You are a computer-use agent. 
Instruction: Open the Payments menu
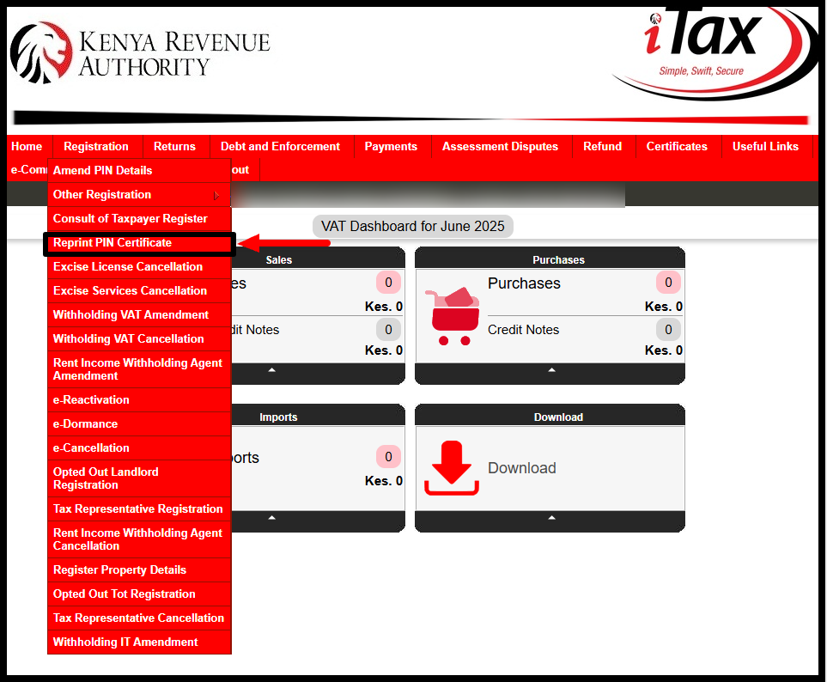pos(392,146)
